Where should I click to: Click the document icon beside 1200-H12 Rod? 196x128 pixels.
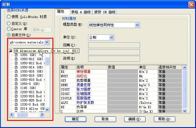click(16, 92)
